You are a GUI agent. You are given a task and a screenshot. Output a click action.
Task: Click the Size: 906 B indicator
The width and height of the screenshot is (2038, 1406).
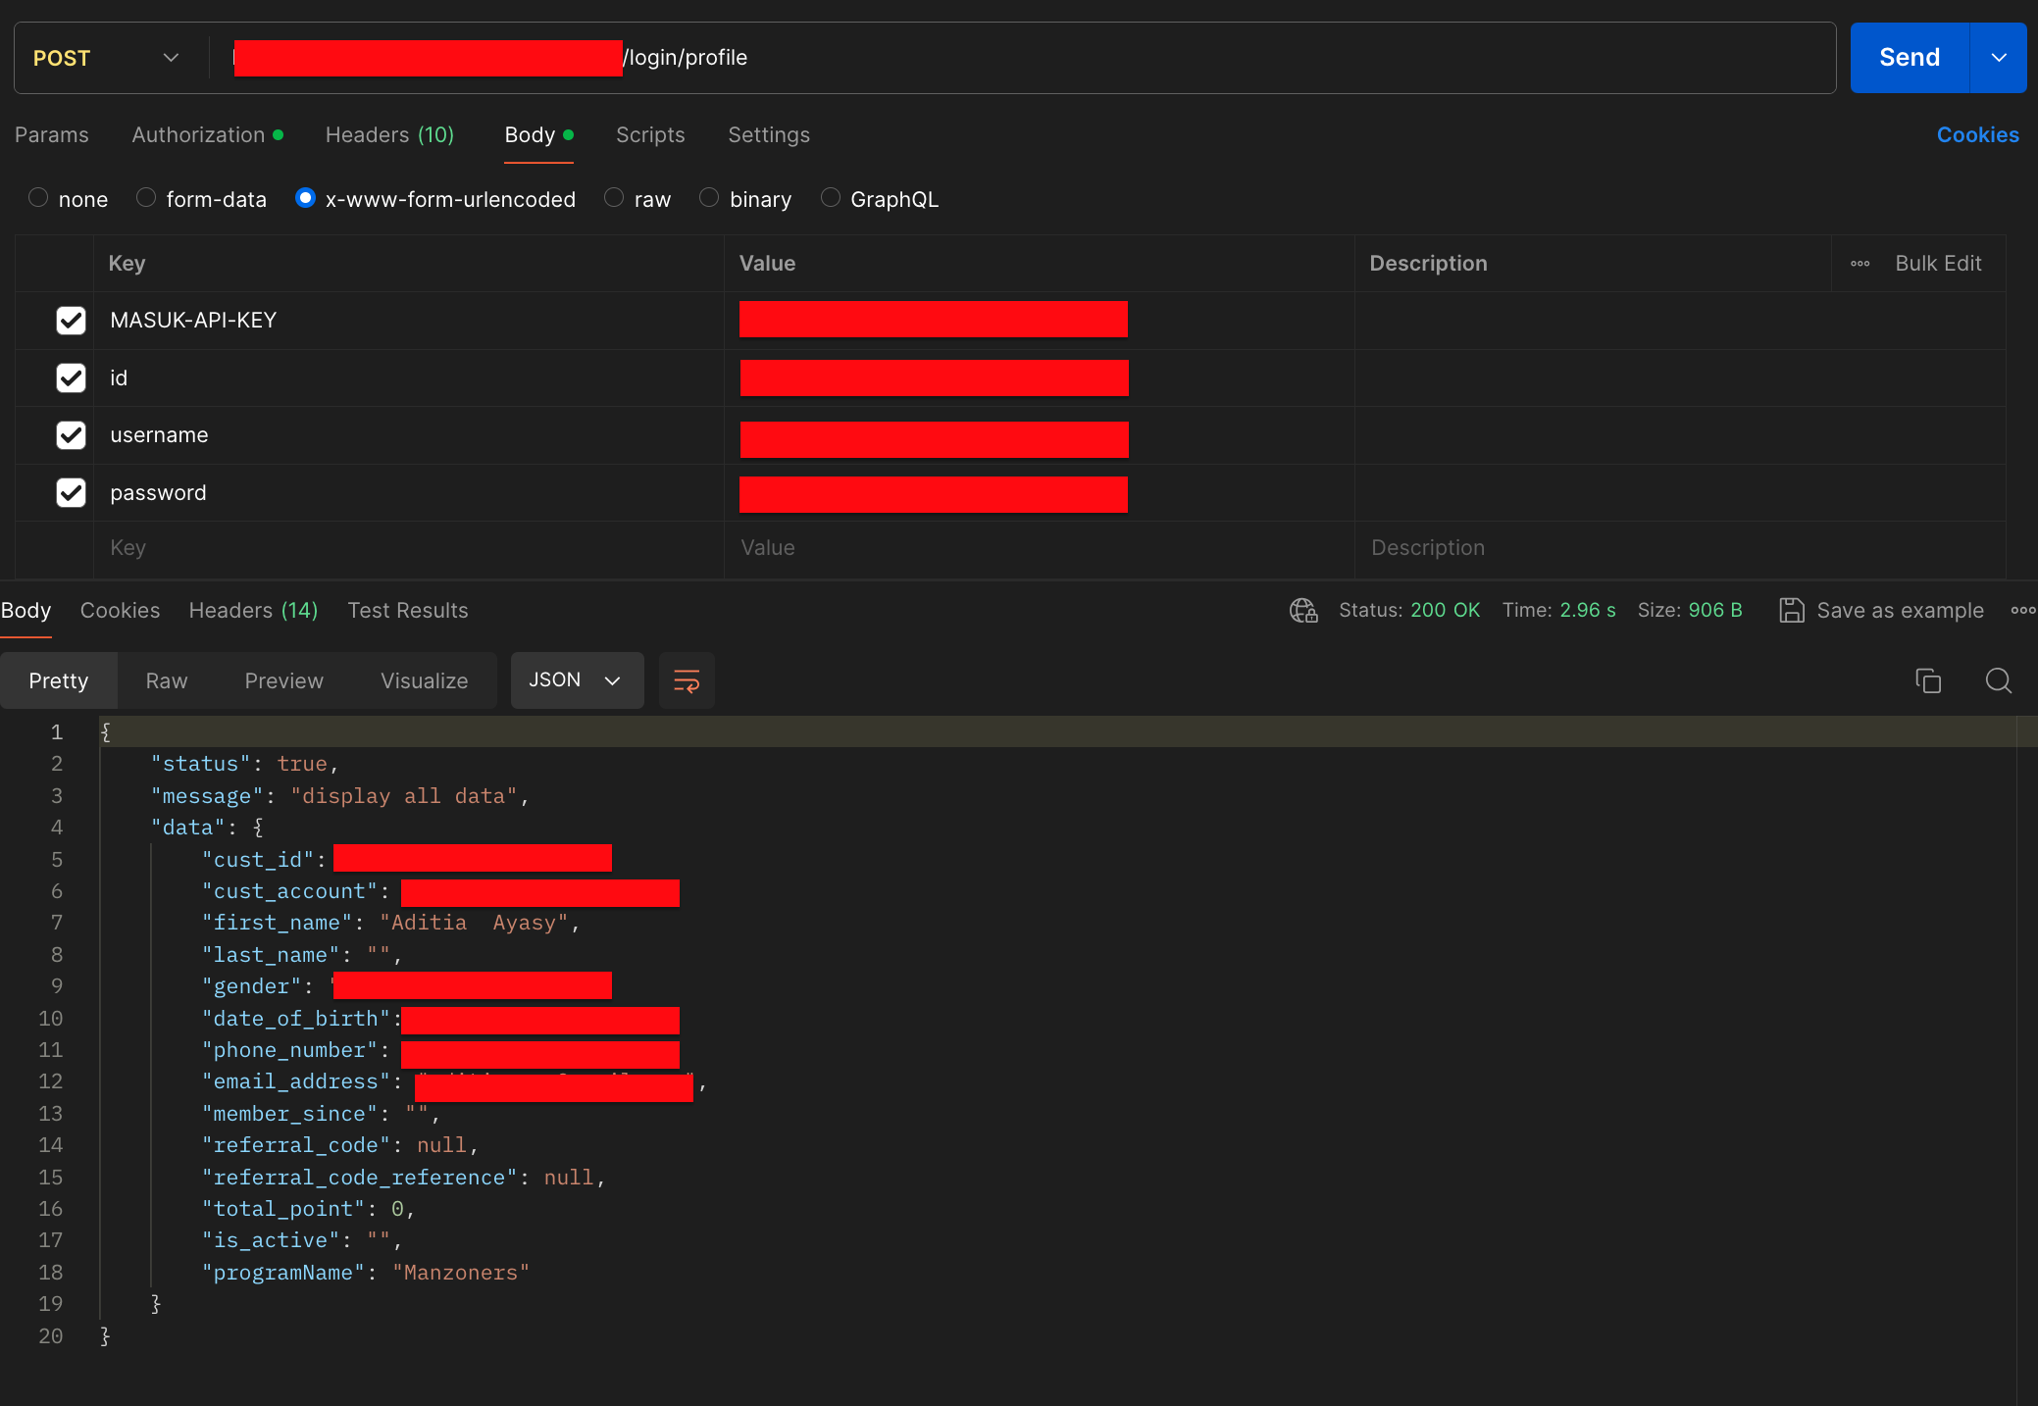[x=1690, y=610]
